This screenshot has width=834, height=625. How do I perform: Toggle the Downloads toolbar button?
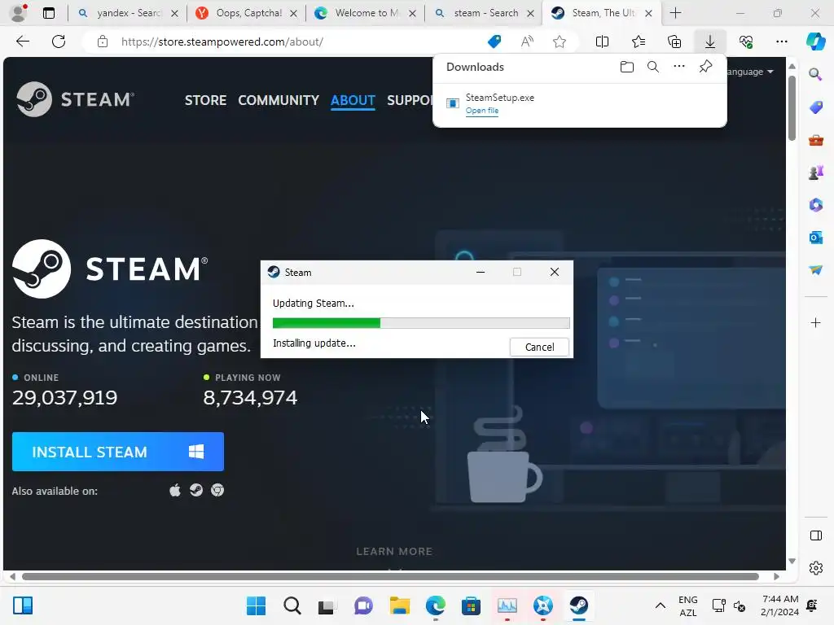click(710, 42)
